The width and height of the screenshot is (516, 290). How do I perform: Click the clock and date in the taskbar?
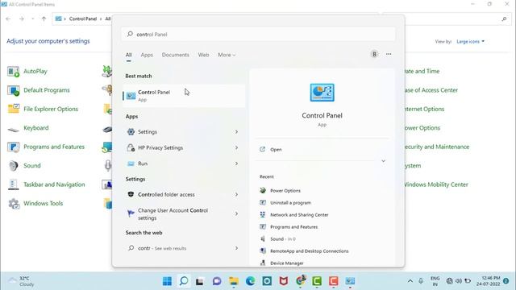489,281
